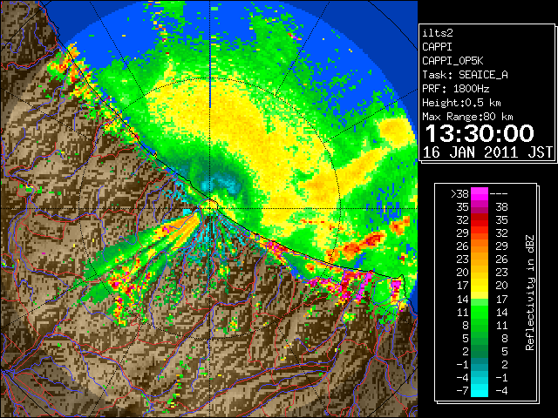Select the "16 JAN 2011 JST" date
The width and height of the screenshot is (558, 418).
point(487,152)
